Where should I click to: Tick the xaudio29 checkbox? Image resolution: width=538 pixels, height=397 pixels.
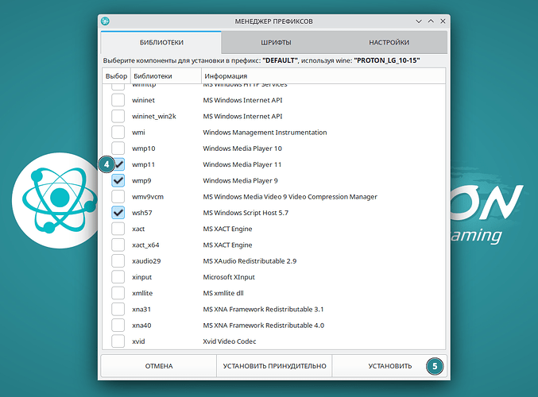(x=118, y=260)
